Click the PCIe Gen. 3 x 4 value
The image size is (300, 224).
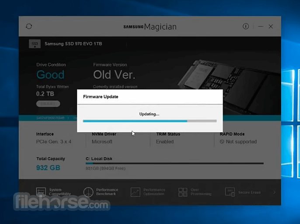53,142
